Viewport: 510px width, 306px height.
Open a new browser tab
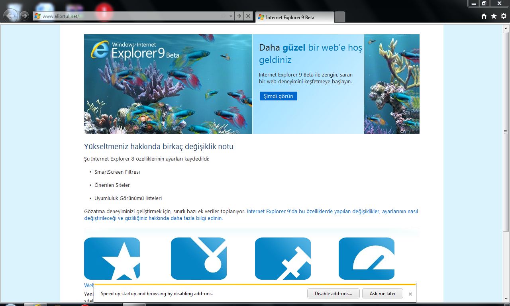pyautogui.click(x=340, y=17)
